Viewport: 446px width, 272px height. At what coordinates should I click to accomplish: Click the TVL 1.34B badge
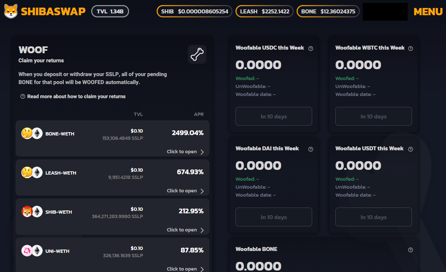click(x=110, y=11)
